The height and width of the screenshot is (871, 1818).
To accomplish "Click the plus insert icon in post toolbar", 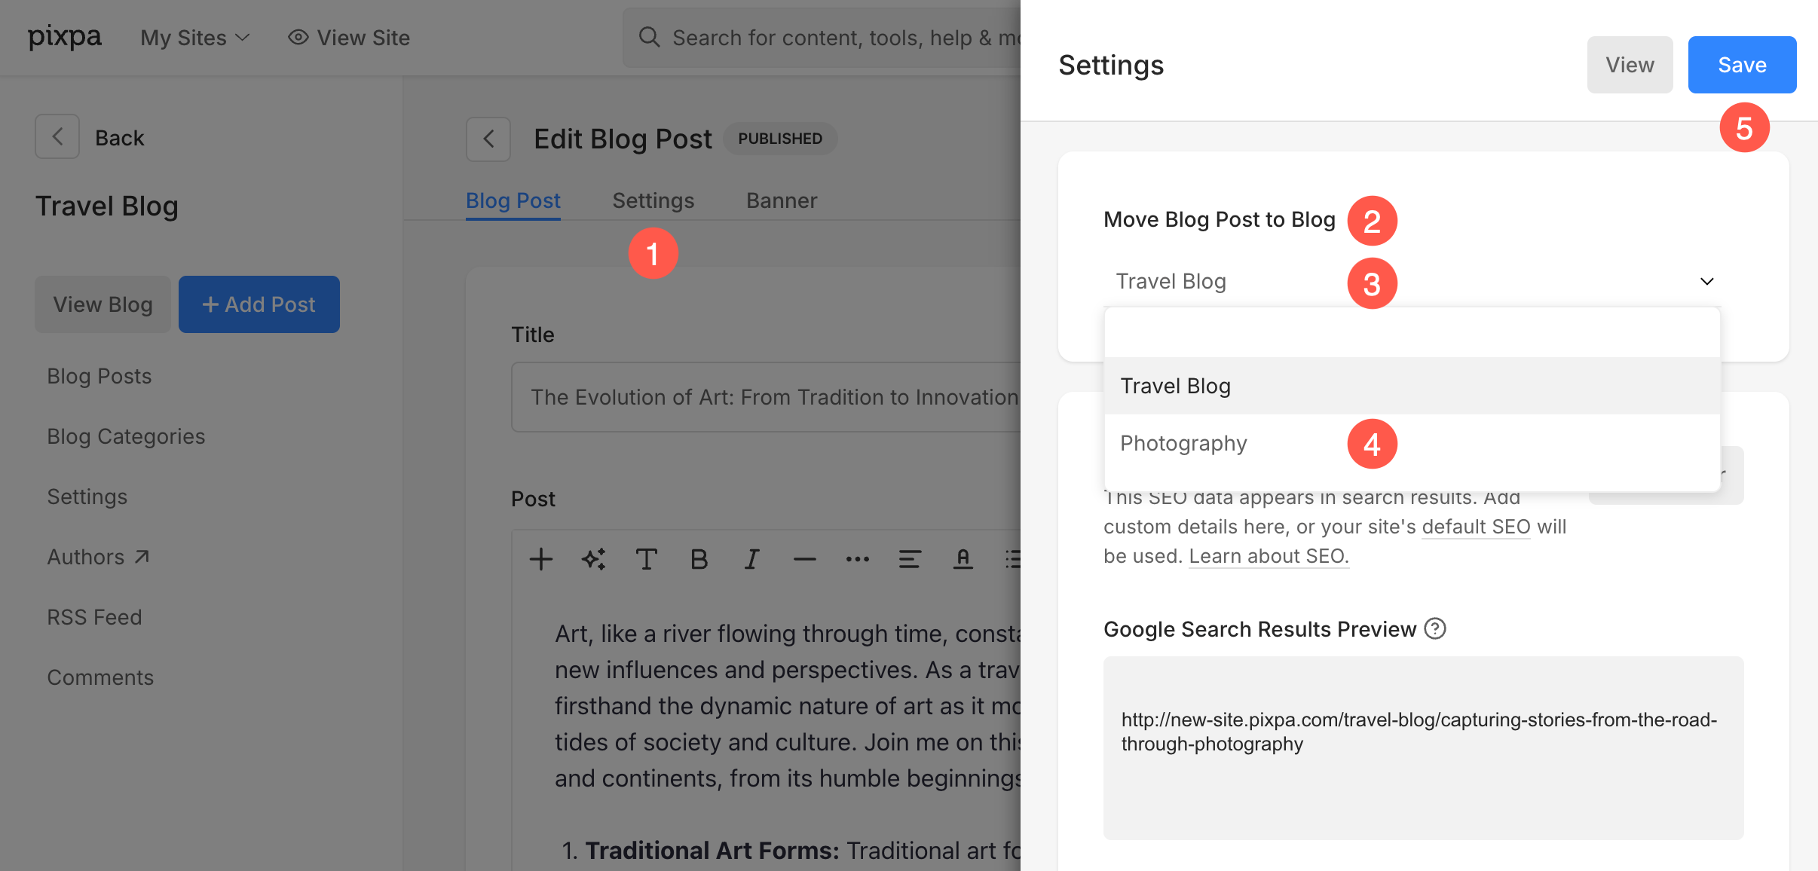I will (540, 559).
